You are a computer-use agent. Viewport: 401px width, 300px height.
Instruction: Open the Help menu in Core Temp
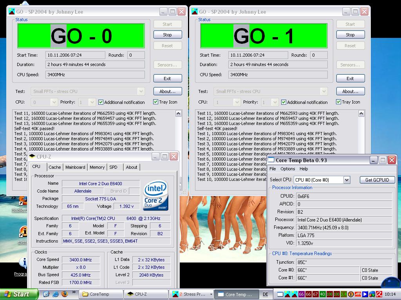[304, 169]
